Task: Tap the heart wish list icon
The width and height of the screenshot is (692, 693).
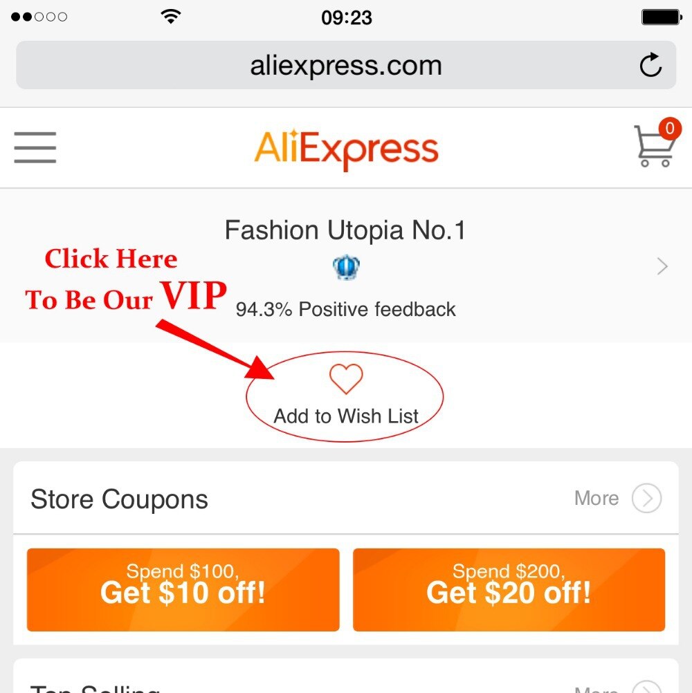Action: click(346, 379)
